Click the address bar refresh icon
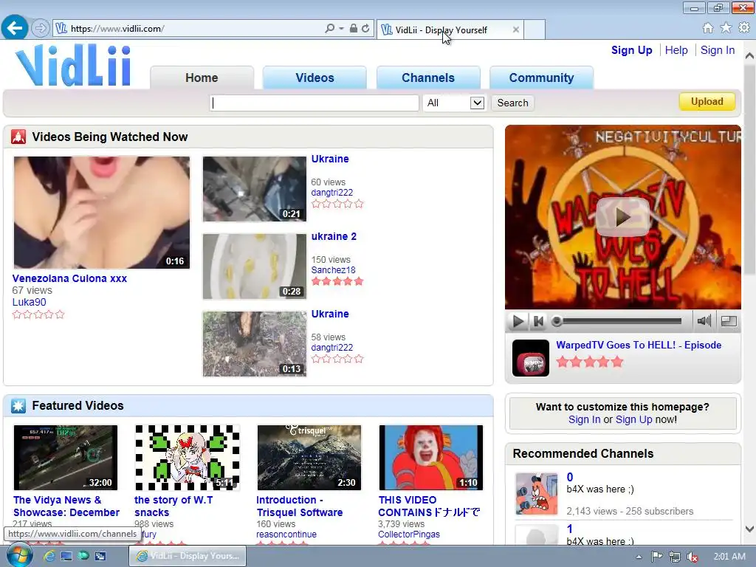Screen dimensions: 756x567 point(366,29)
